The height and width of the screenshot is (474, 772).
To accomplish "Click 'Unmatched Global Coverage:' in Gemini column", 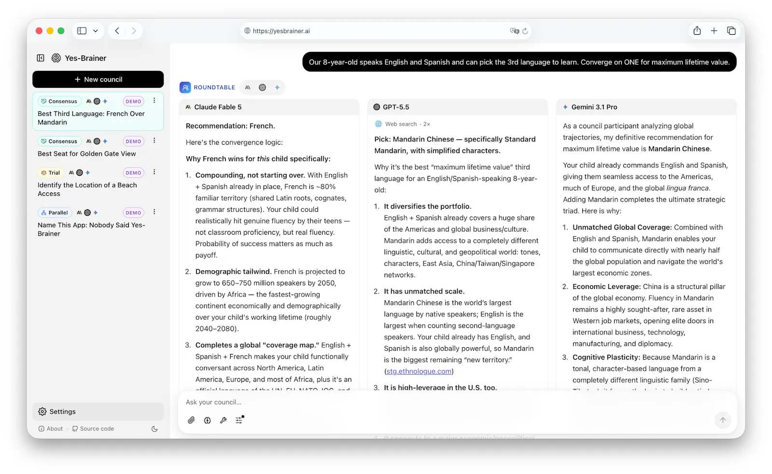I will coord(622,228).
